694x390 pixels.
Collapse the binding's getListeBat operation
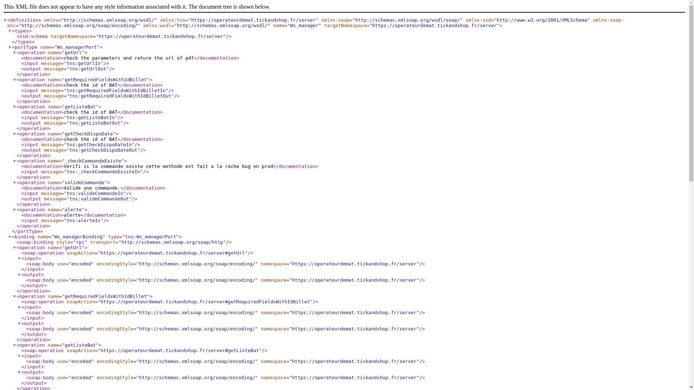(14, 345)
